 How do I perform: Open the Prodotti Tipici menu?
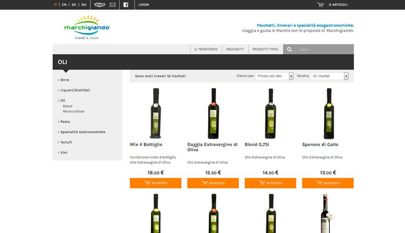click(x=265, y=49)
